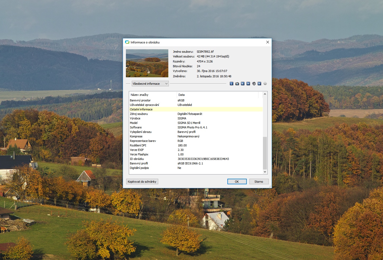383x260 pixels.
Task: Click the blue right-arrow icon
Action: (248, 84)
